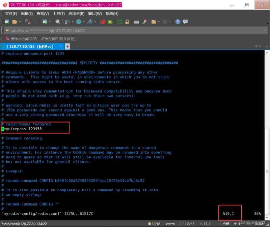This screenshot has width=270, height=227.
Task: Click the 117x35 terminal size entry
Action: [x=187, y=224]
